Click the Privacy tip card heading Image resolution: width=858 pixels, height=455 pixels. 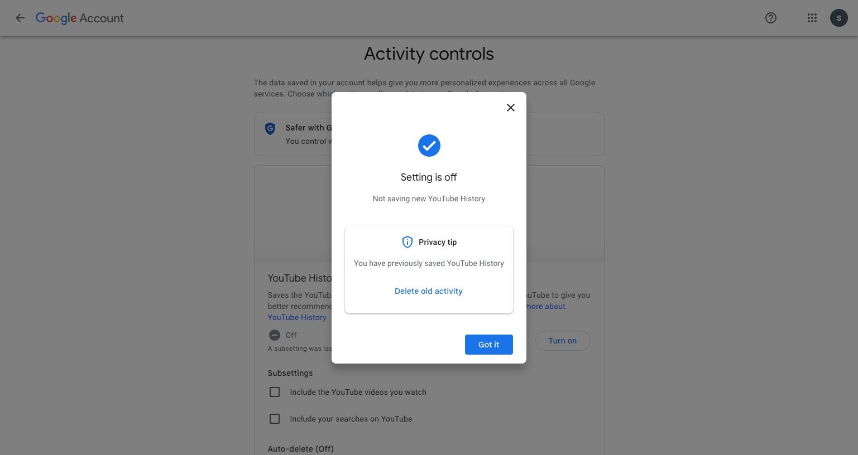[438, 242]
